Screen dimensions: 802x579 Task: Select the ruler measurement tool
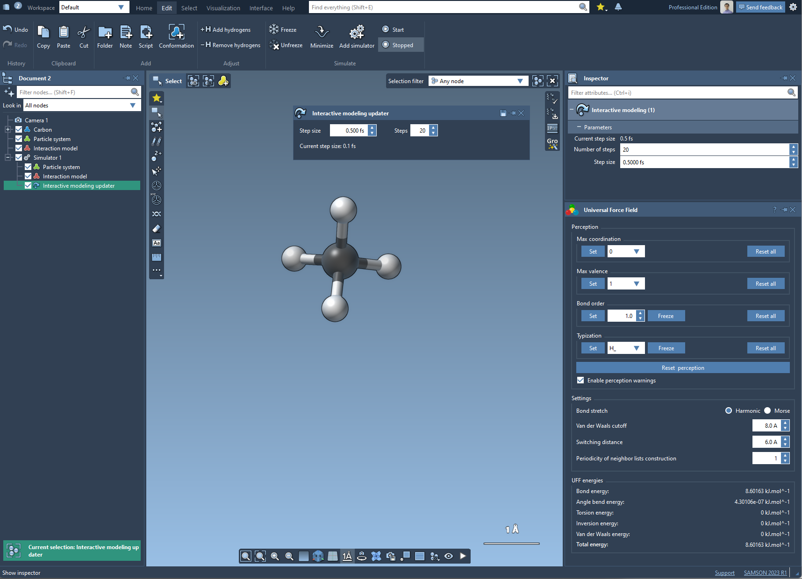[x=156, y=257]
